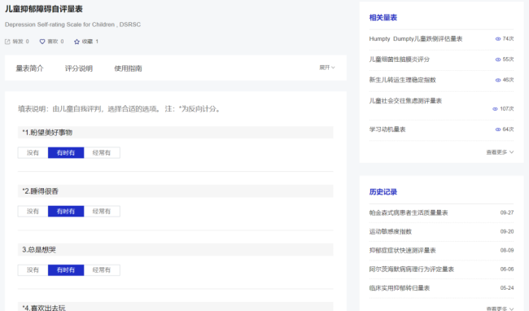Open history item 帕金森式病患者生活质量量表
Viewport: 529px width, 311px height.
409,212
